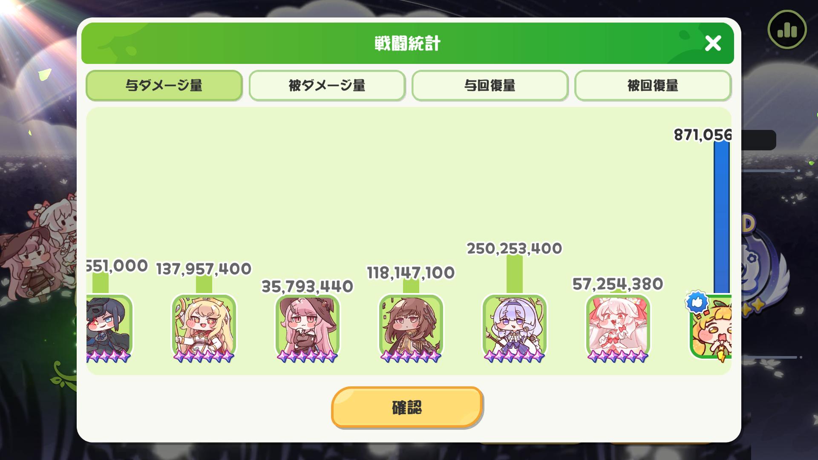Close the 戦闘統計 dialog with the X
The height and width of the screenshot is (460, 818).
pyautogui.click(x=713, y=43)
